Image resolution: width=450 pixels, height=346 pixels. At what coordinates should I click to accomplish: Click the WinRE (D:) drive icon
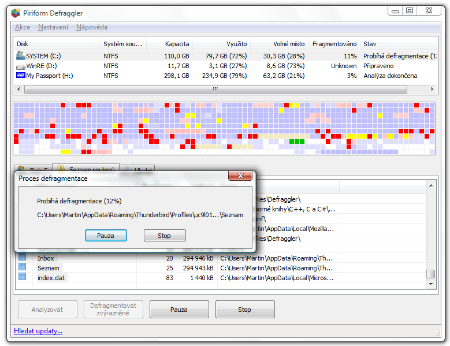click(21, 66)
